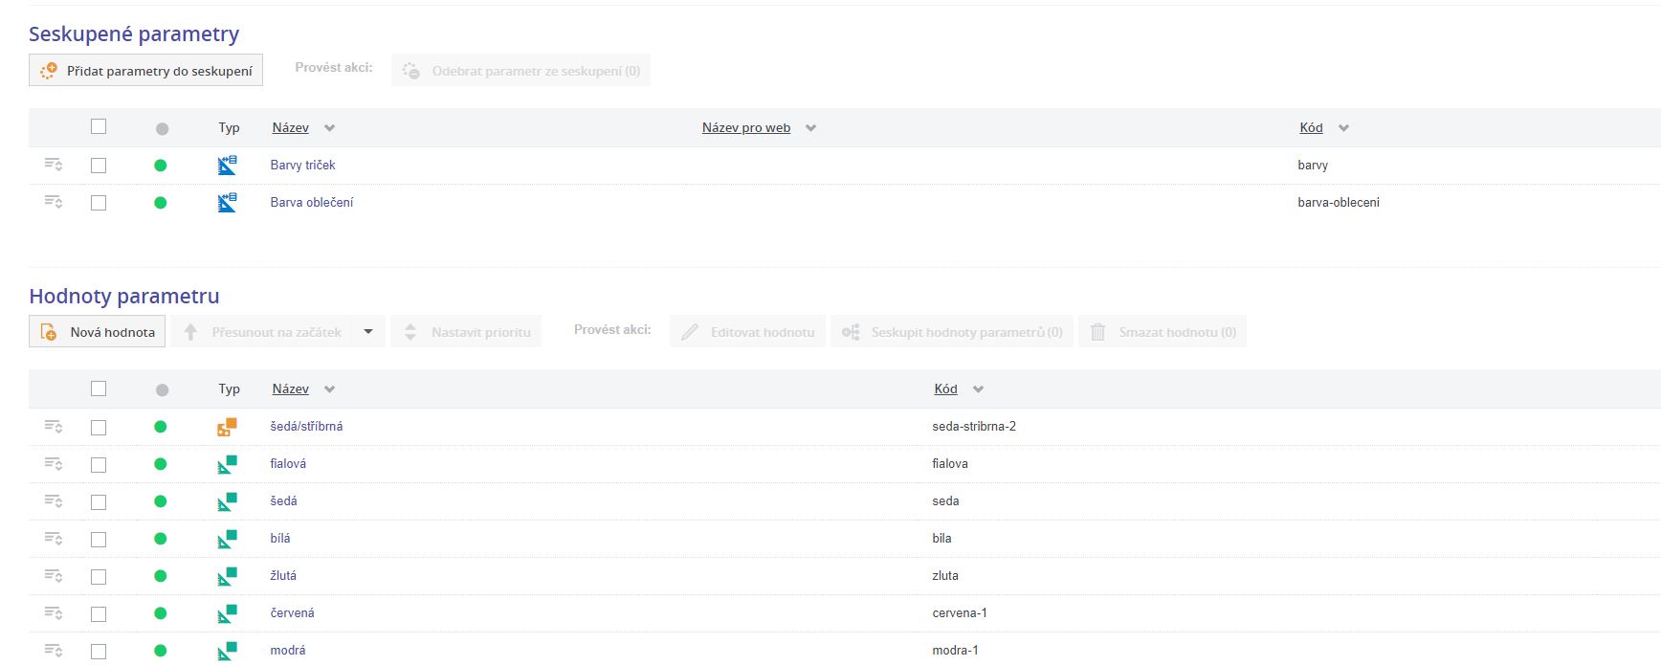Sort grouped parameters by Kód column header
This screenshot has height=666, width=1661.
tap(1311, 127)
